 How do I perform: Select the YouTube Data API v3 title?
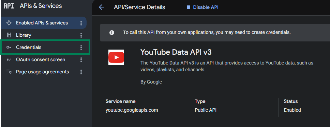coord(176,52)
